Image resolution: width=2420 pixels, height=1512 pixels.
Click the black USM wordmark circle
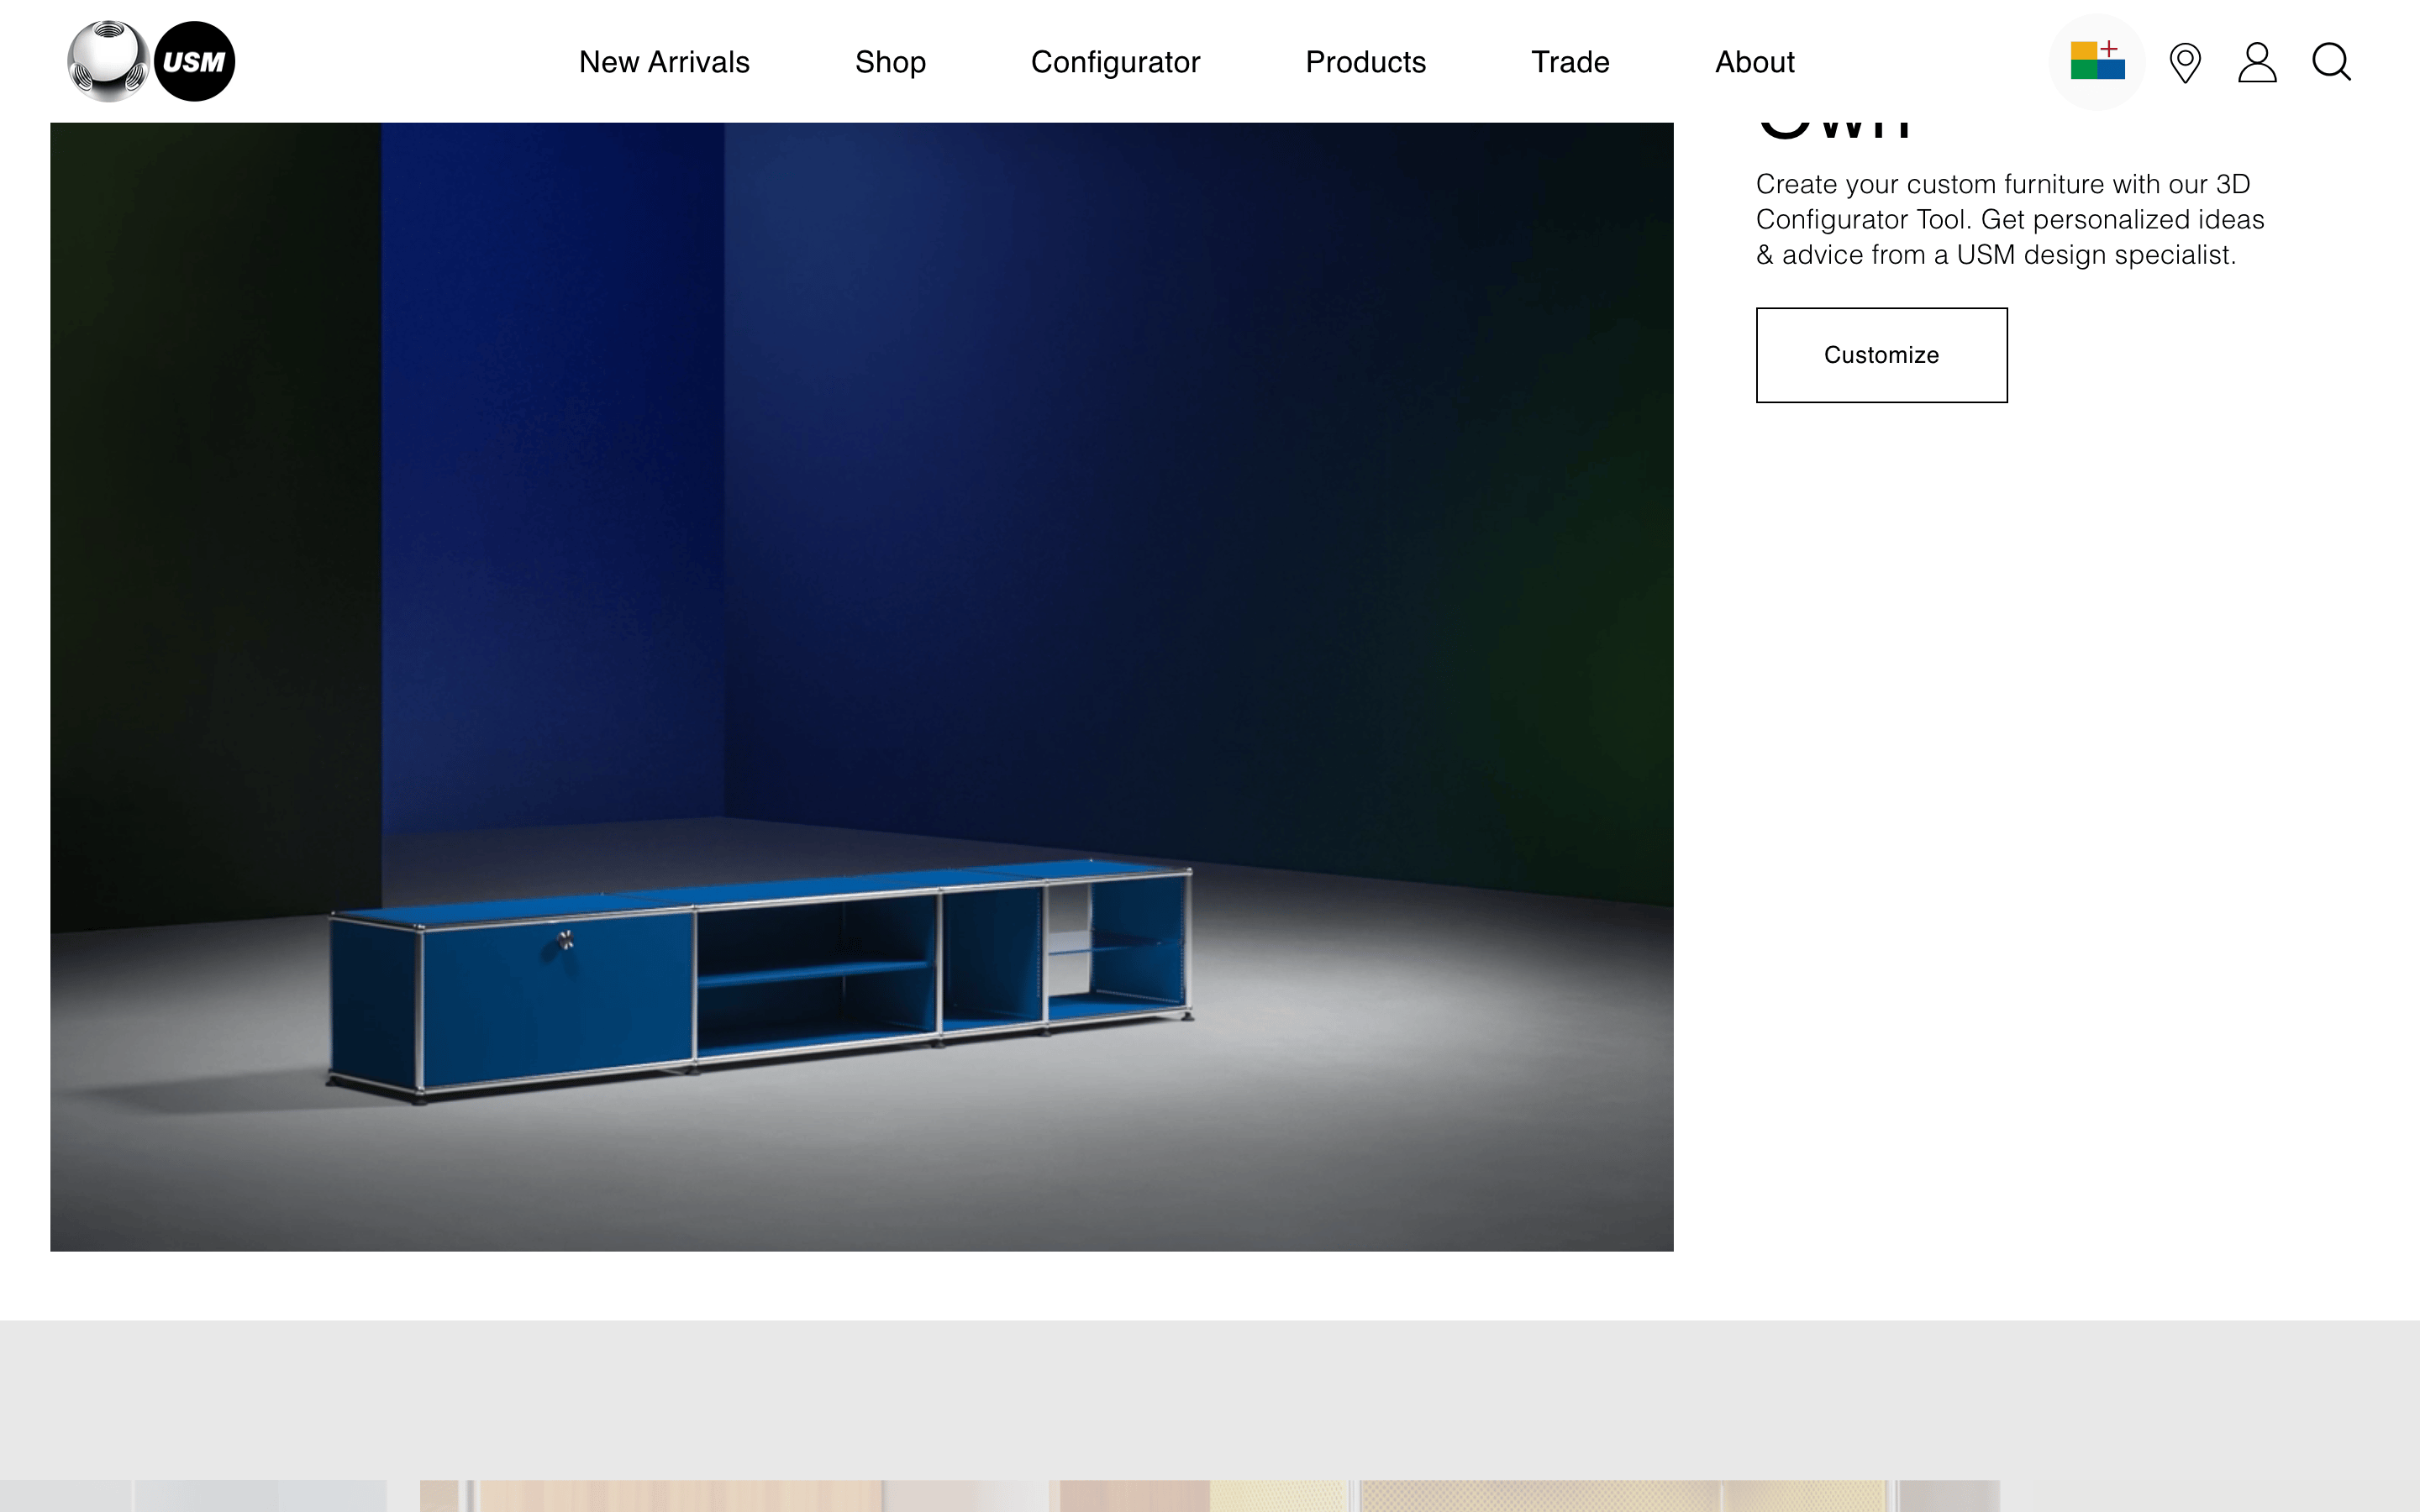pos(195,61)
